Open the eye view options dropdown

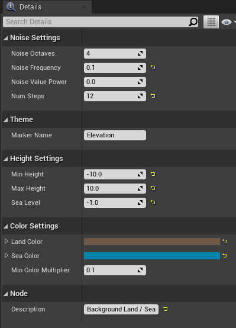[x=228, y=22]
